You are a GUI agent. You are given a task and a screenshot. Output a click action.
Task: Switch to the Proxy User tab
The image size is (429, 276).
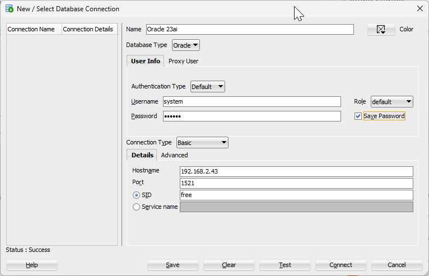pyautogui.click(x=183, y=61)
